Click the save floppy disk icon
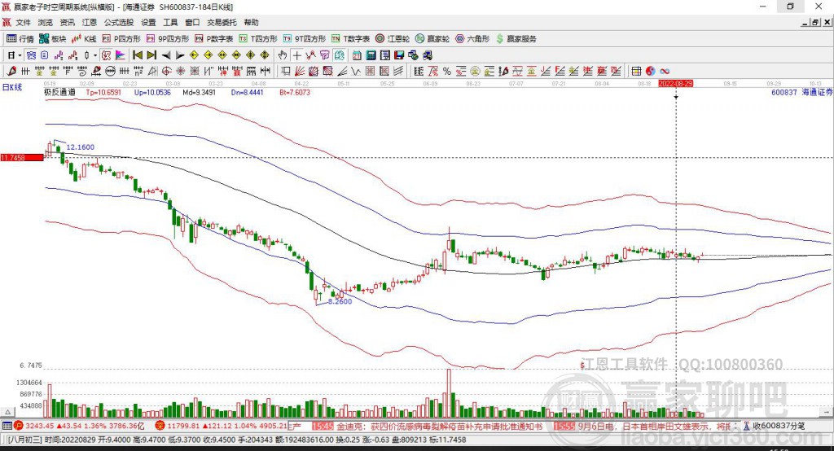The width and height of the screenshot is (834, 451). 399,55
